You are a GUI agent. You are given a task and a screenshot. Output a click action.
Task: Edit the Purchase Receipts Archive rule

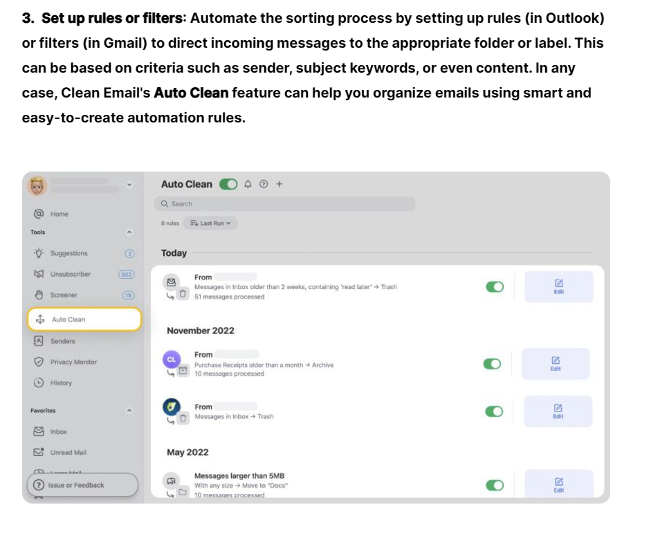(x=556, y=364)
